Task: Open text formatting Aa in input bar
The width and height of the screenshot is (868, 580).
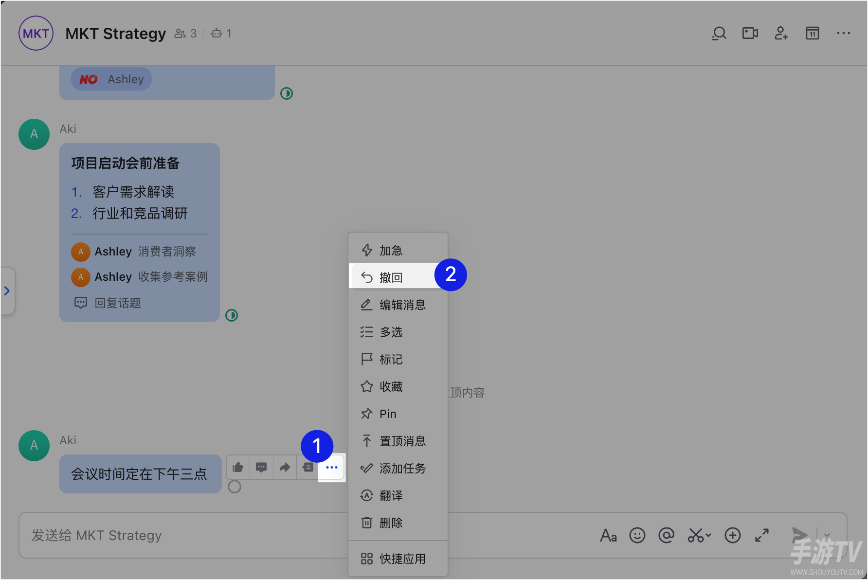Action: [x=608, y=536]
